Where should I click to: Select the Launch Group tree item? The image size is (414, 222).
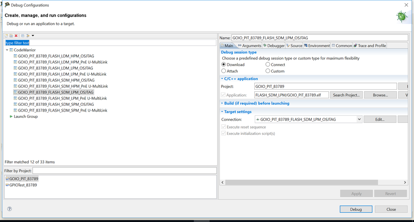click(x=26, y=117)
